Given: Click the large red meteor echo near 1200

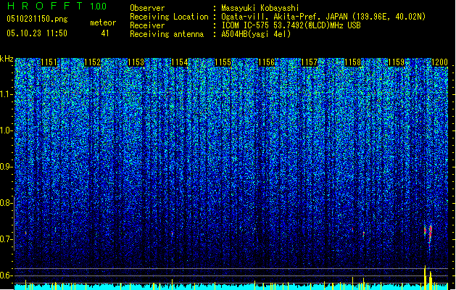Looking at the screenshot, I should pyautogui.click(x=430, y=236).
